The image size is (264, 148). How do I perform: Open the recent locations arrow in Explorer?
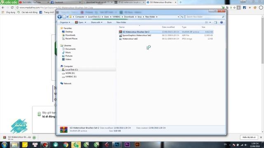pos(68,17)
